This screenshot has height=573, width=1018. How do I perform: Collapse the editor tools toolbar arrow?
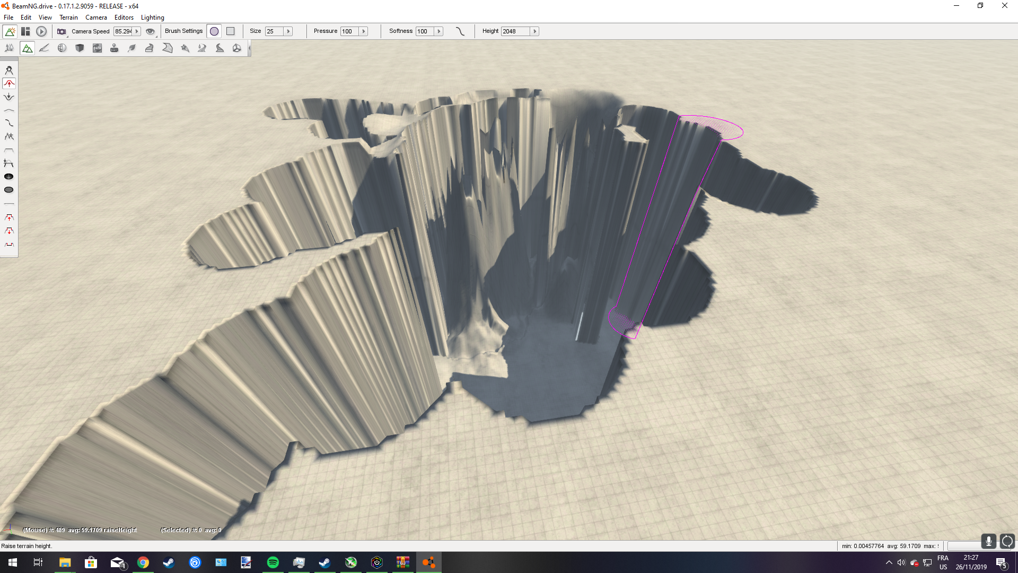tap(249, 48)
